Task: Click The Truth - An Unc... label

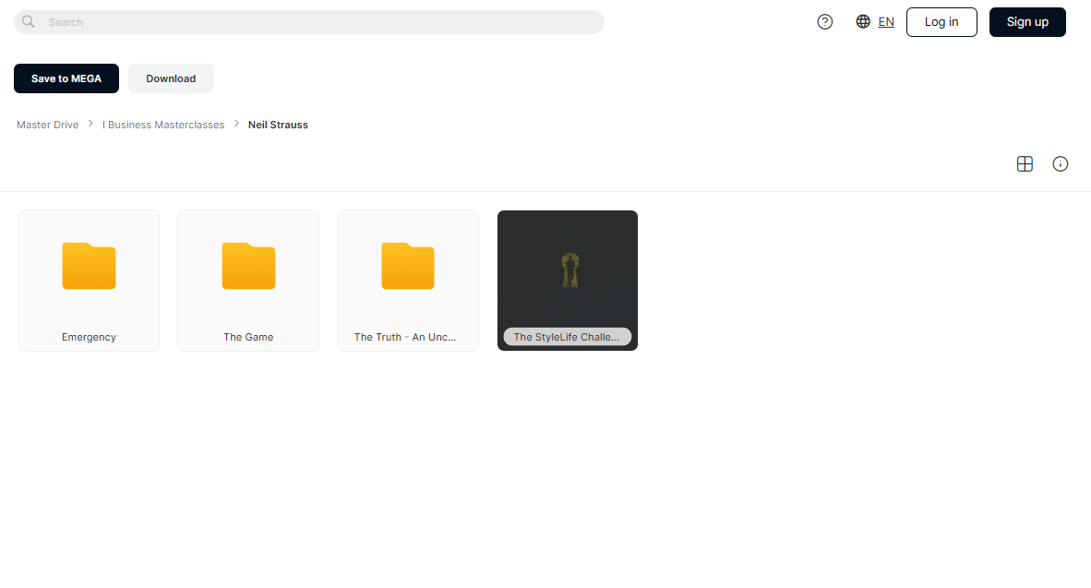Action: click(x=405, y=337)
